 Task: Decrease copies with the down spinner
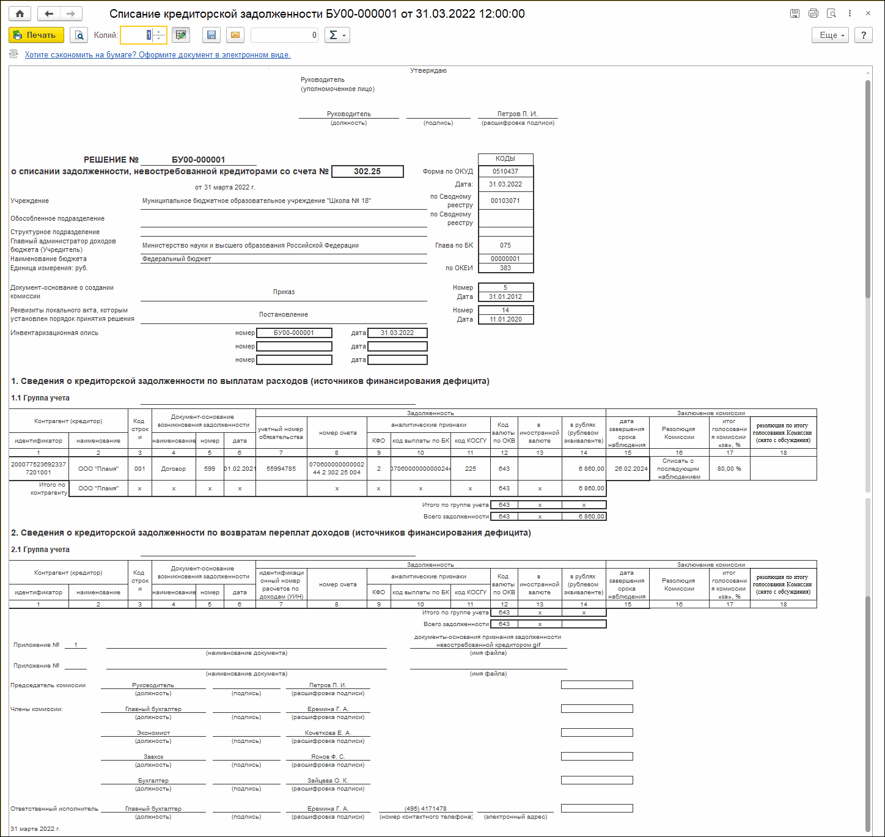[x=159, y=39]
